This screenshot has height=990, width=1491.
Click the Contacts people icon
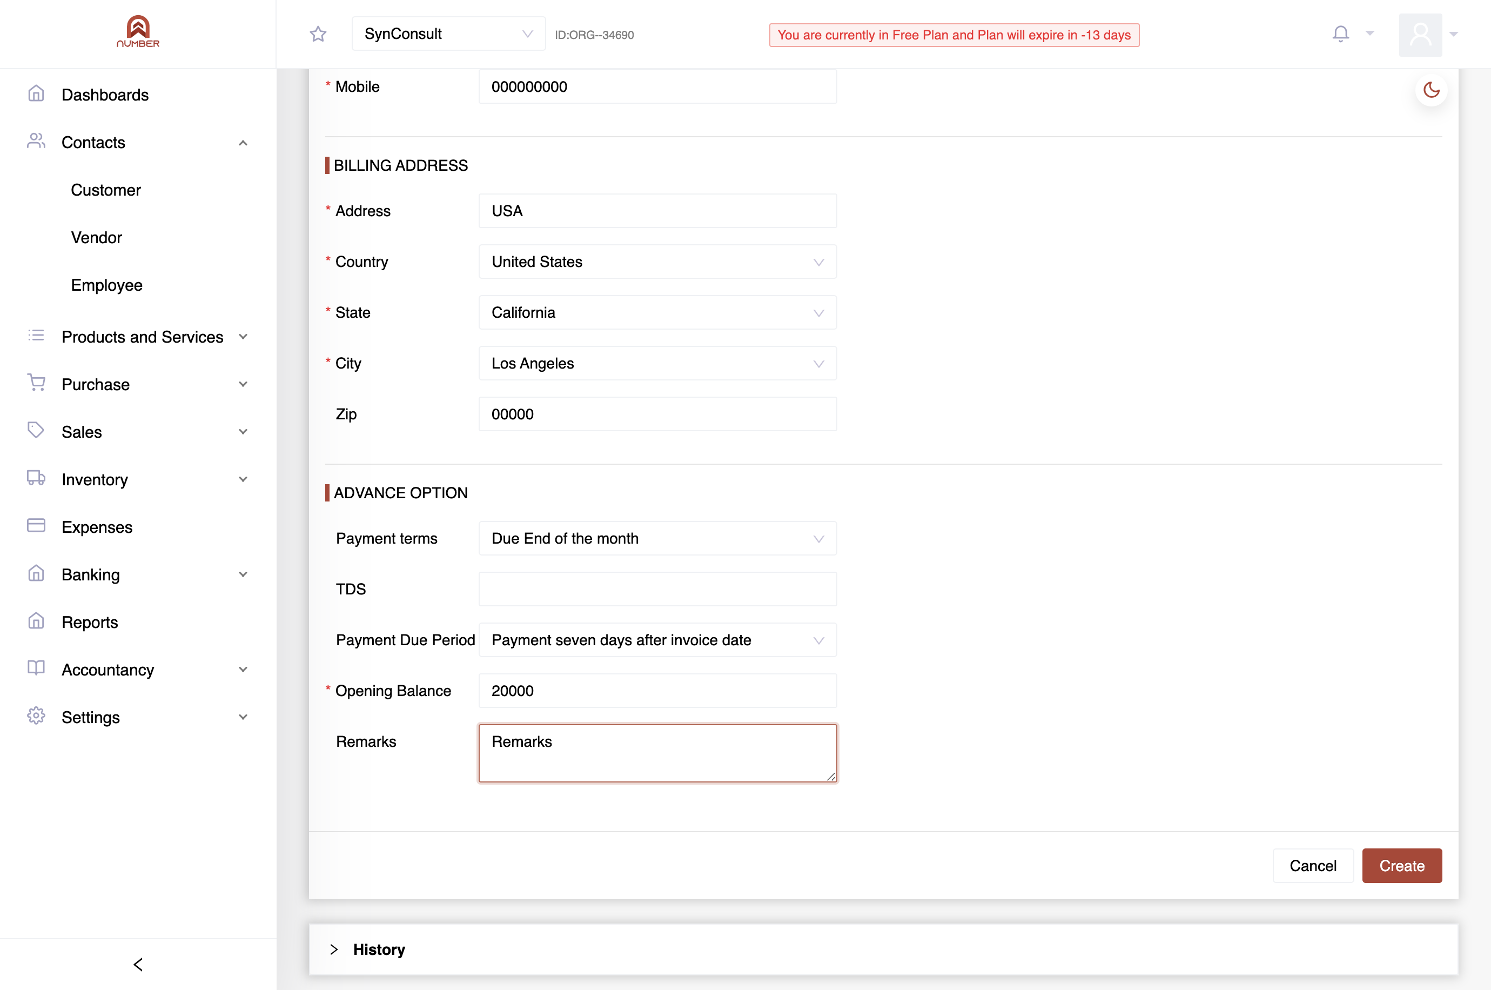(36, 142)
